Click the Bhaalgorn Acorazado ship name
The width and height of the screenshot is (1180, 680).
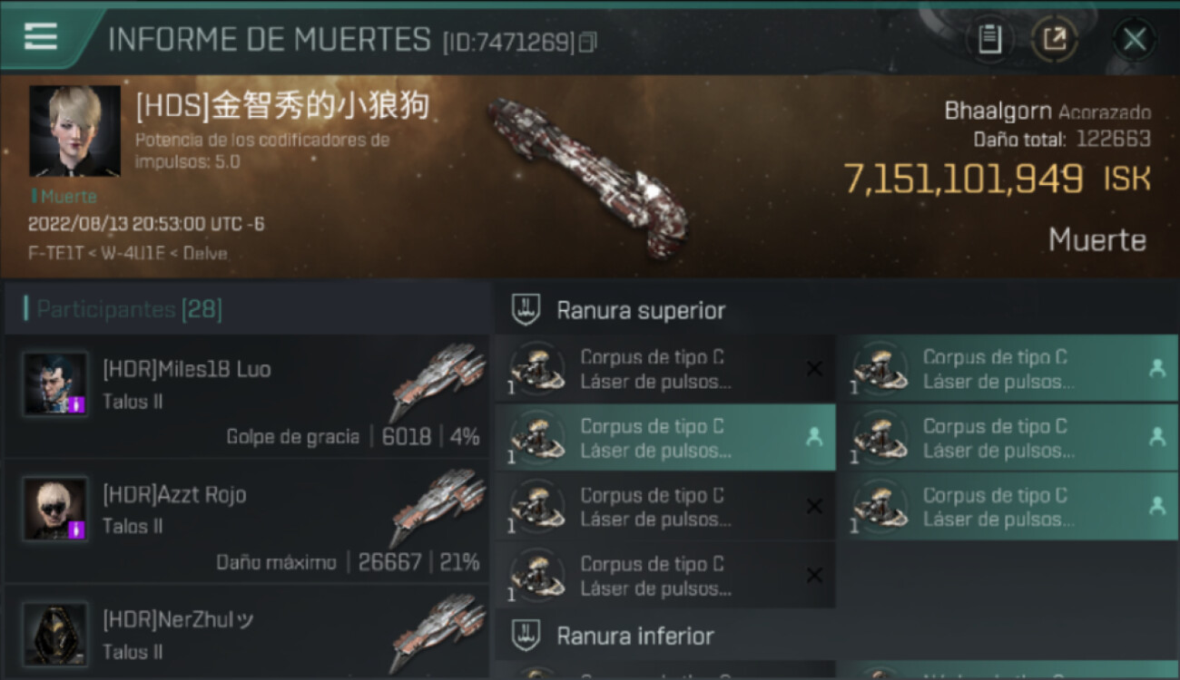tap(1047, 112)
